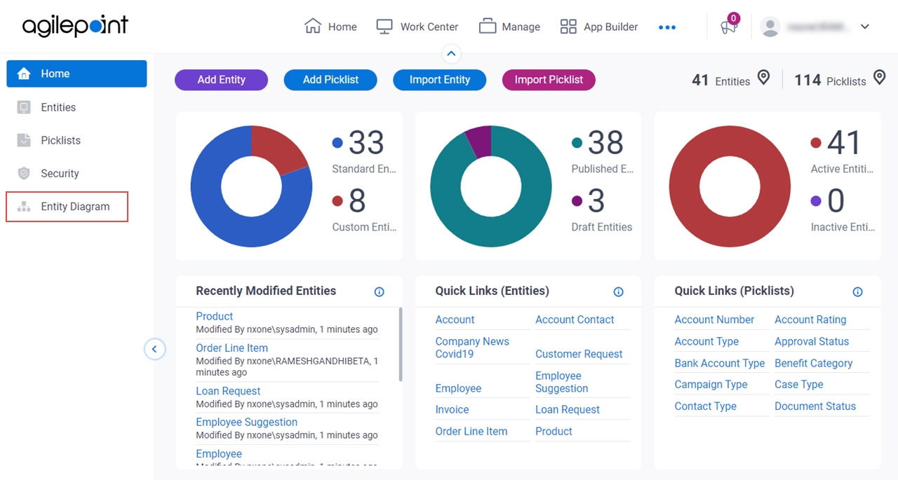Click the Home house icon in top navigation
This screenshot has width=898, height=480.
(312, 27)
